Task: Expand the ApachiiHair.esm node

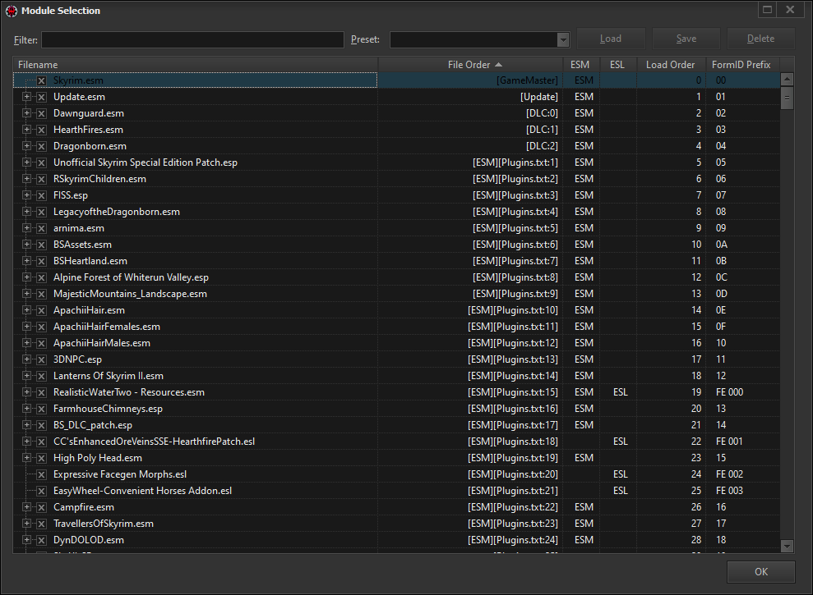Action: pyautogui.click(x=26, y=310)
